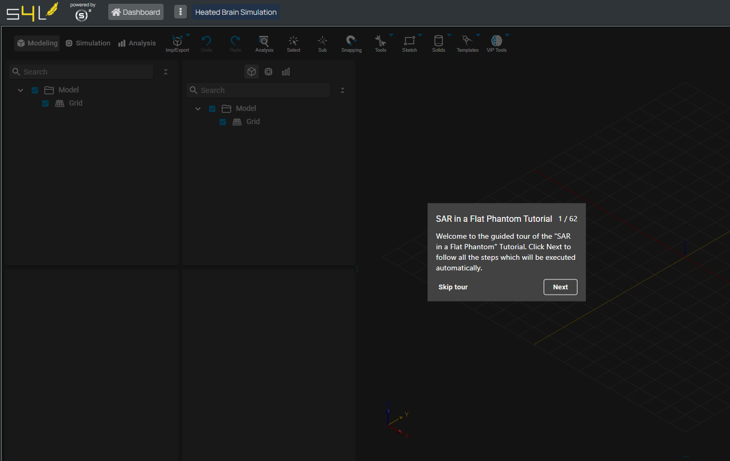Click the Model folder icon in middle tree

coord(226,109)
